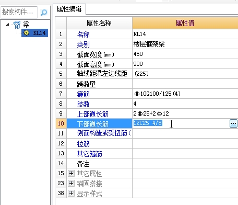Click the 截面宽度(mm) label

click(96, 54)
